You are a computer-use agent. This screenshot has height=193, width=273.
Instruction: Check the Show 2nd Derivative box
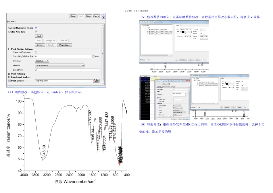click(x=36, y=52)
